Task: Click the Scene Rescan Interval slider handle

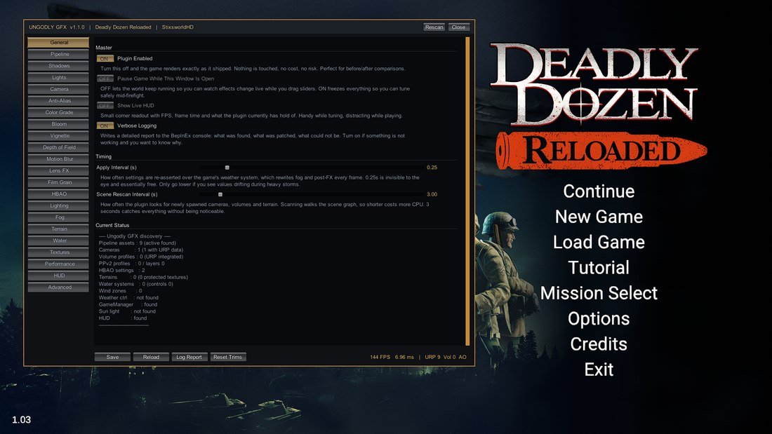Action: (x=220, y=195)
